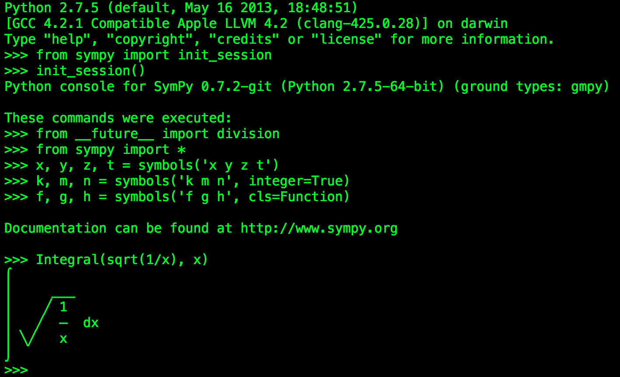Click the denominator "x" in the fraction
The height and width of the screenshot is (377, 620).
(63, 339)
